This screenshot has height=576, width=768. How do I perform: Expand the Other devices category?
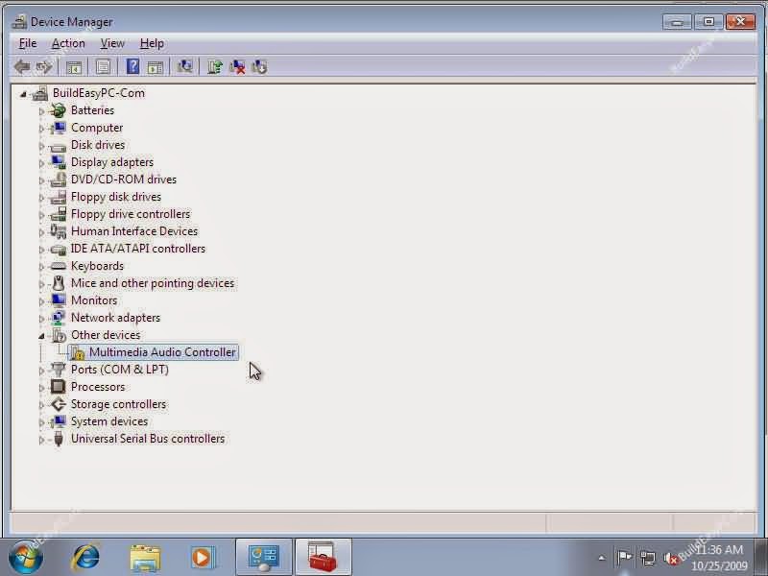[41, 334]
